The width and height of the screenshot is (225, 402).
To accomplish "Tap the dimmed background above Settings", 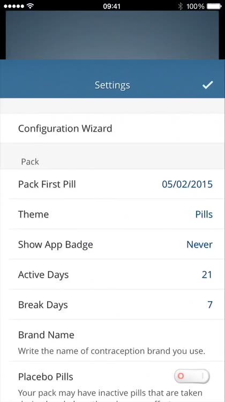I will [112, 35].
